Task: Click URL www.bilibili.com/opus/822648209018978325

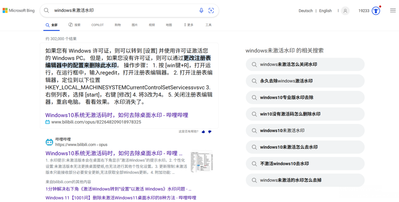Action: coord(96,122)
